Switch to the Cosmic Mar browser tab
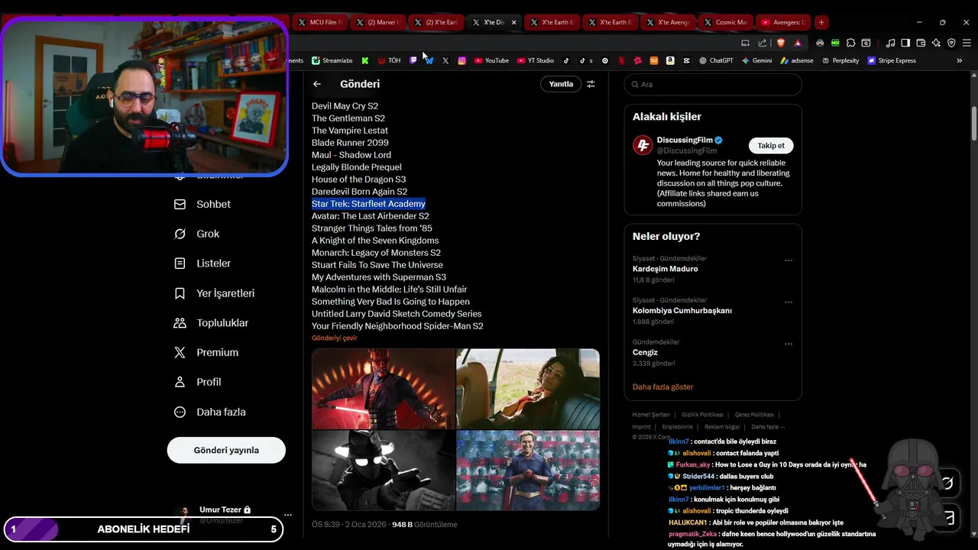978x550 pixels. click(x=725, y=22)
